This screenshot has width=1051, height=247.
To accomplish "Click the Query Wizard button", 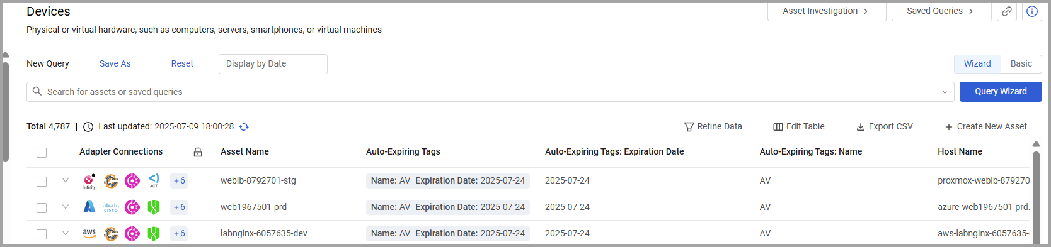I will pyautogui.click(x=1001, y=92).
